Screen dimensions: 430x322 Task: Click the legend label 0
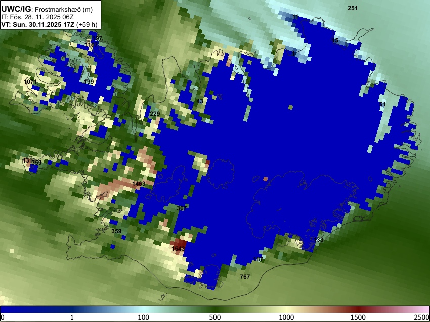click(3, 317)
